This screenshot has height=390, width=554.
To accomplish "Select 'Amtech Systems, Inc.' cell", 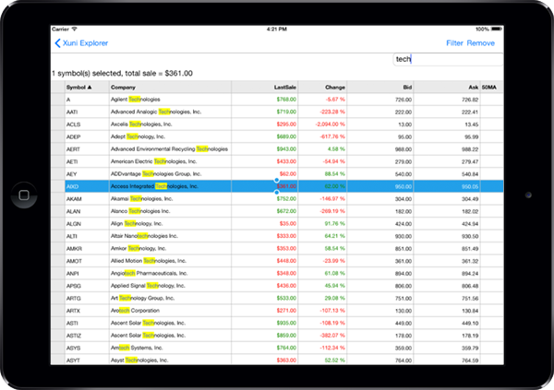I will click(x=170, y=348).
